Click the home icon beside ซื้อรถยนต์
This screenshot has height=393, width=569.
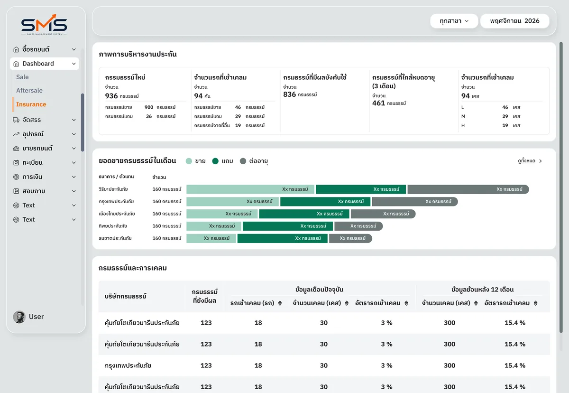tap(17, 49)
